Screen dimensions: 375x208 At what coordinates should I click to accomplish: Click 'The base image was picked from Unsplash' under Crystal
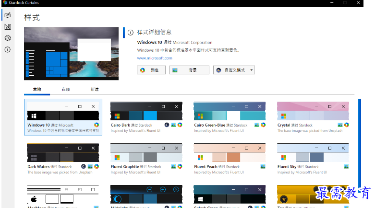(310, 131)
